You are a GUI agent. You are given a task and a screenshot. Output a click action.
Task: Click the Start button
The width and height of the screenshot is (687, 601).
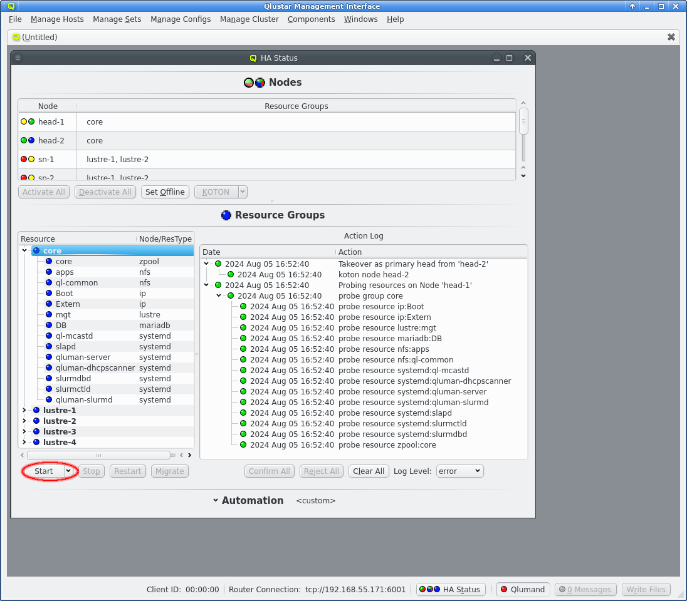tap(43, 471)
